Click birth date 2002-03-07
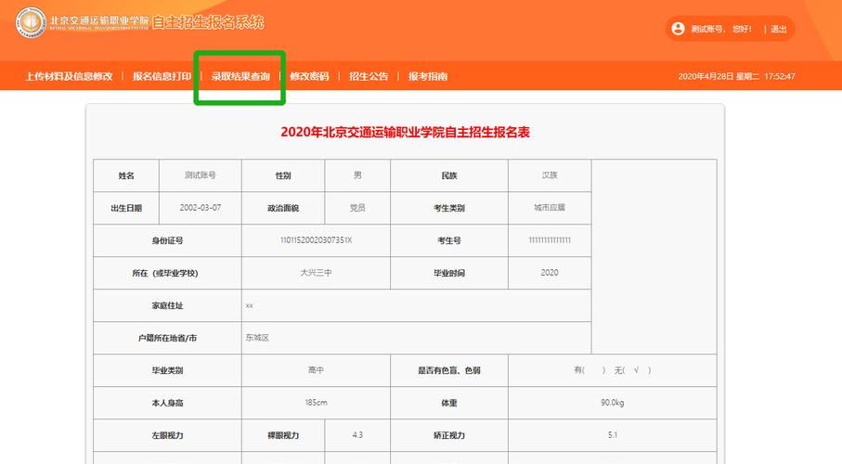Screen dimensions: 842x464 tap(201, 207)
